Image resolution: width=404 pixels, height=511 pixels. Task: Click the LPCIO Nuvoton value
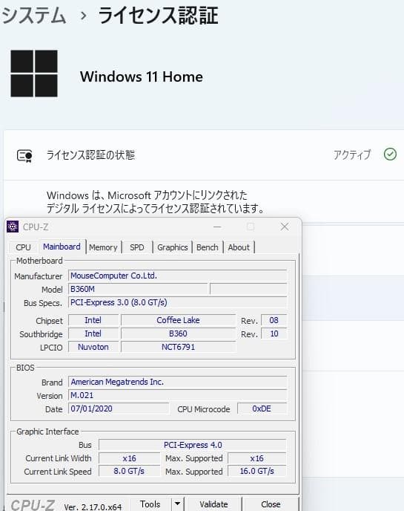pyautogui.click(x=93, y=347)
